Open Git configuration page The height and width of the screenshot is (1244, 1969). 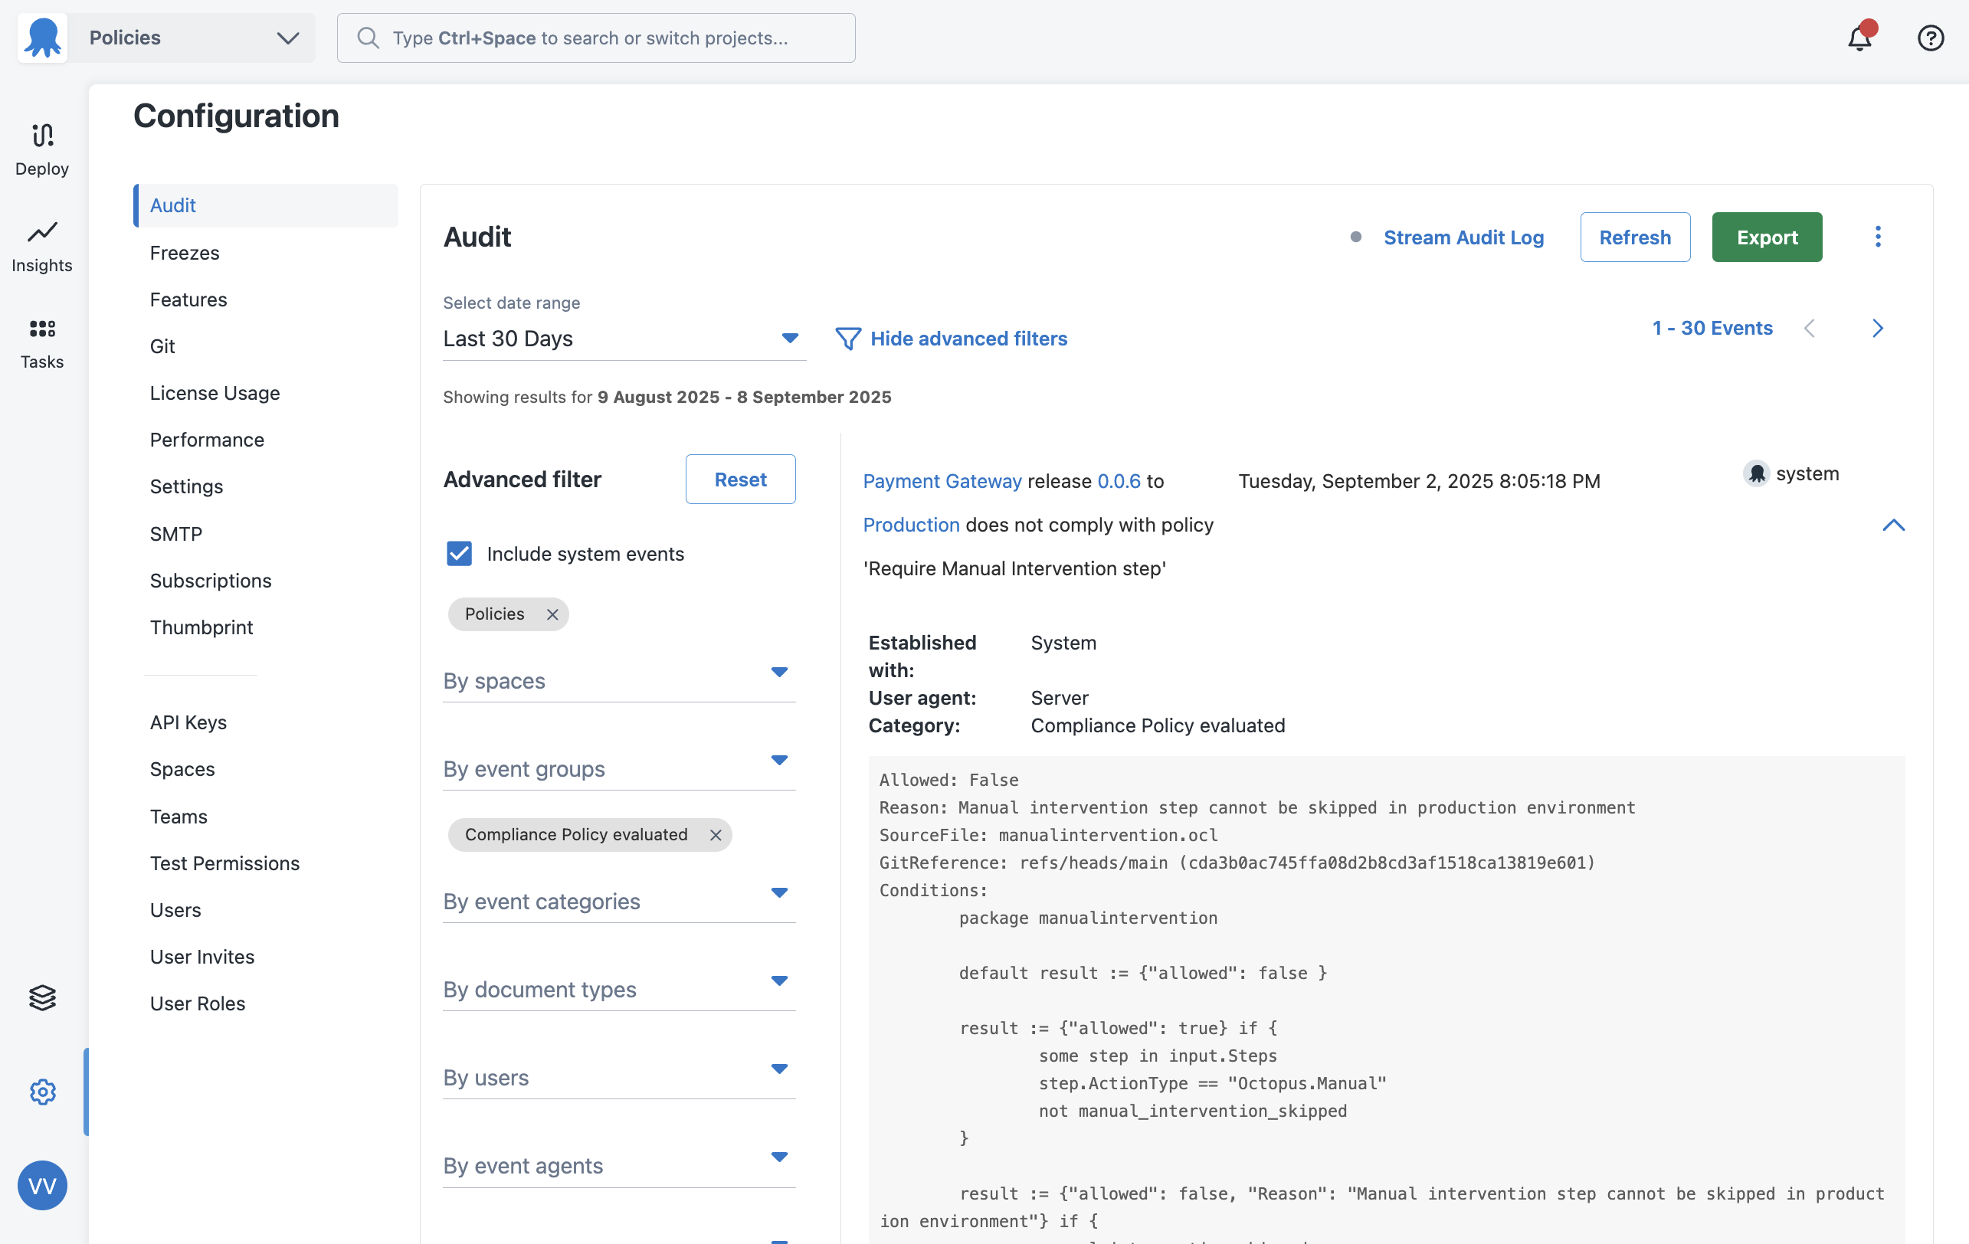[x=162, y=345]
